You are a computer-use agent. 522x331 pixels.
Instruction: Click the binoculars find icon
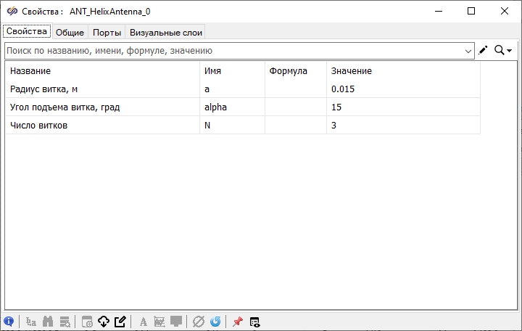[x=48, y=322]
